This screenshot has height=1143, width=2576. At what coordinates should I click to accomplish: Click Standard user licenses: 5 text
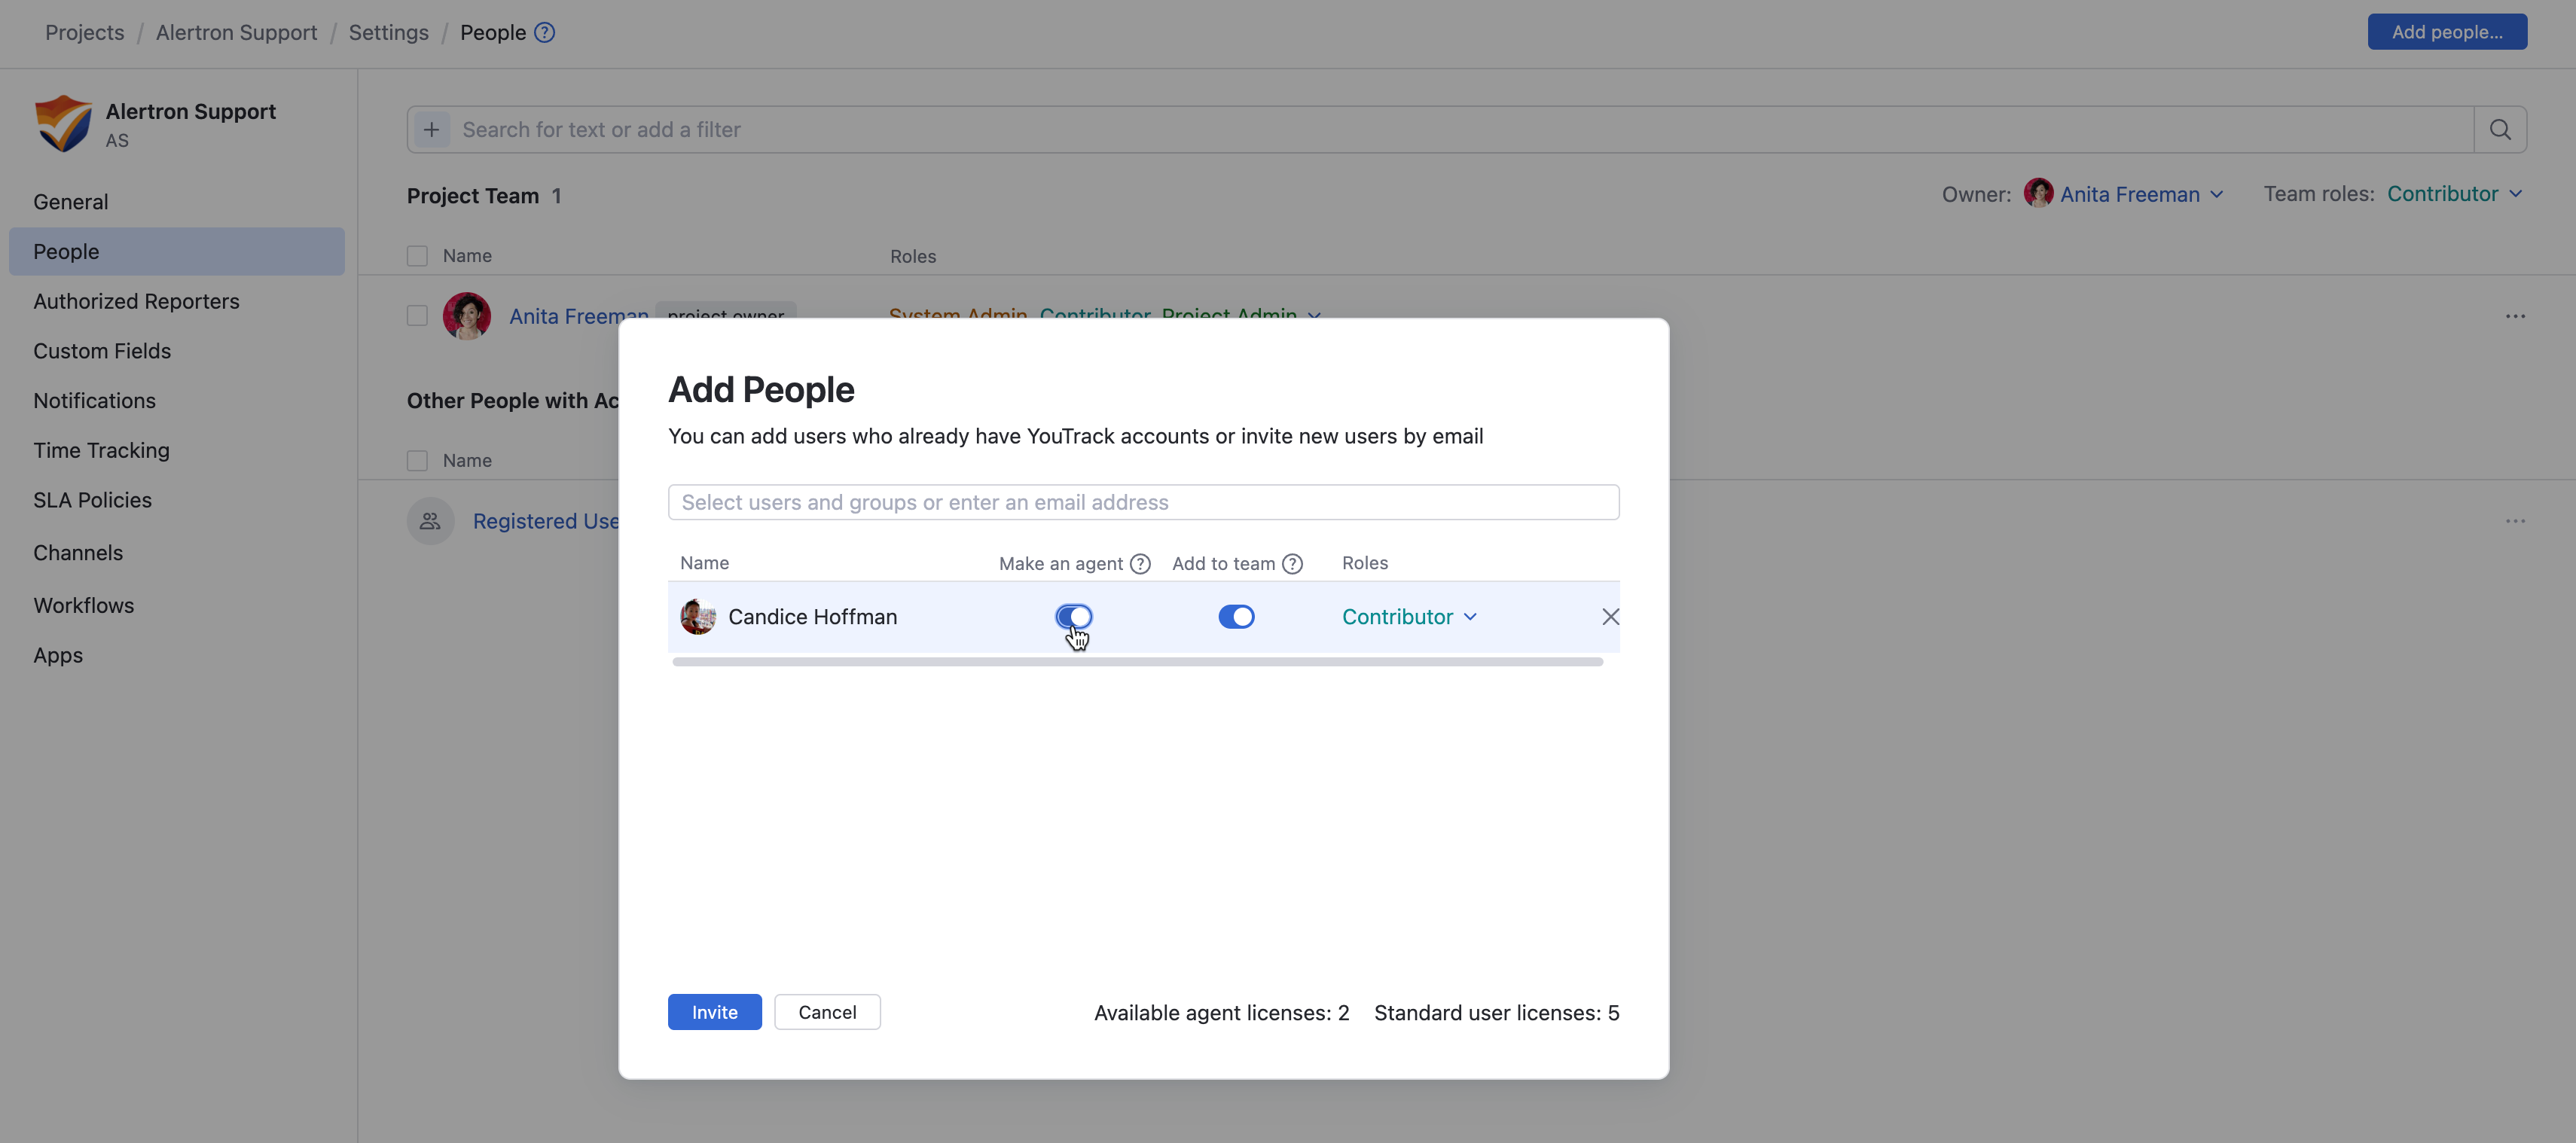tap(1496, 1013)
